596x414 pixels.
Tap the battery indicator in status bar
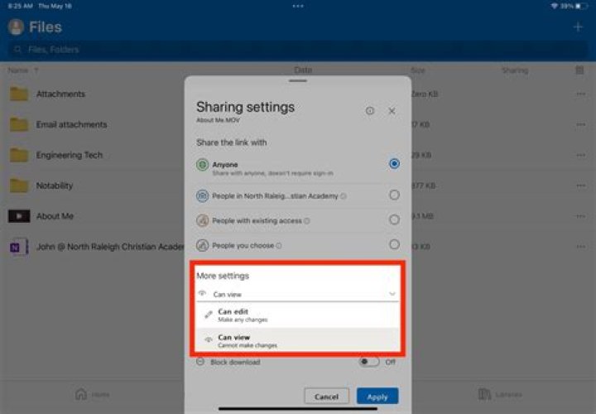pyautogui.click(x=582, y=6)
